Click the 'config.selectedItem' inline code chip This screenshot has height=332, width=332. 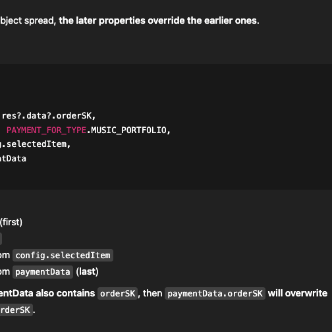(x=63, y=256)
